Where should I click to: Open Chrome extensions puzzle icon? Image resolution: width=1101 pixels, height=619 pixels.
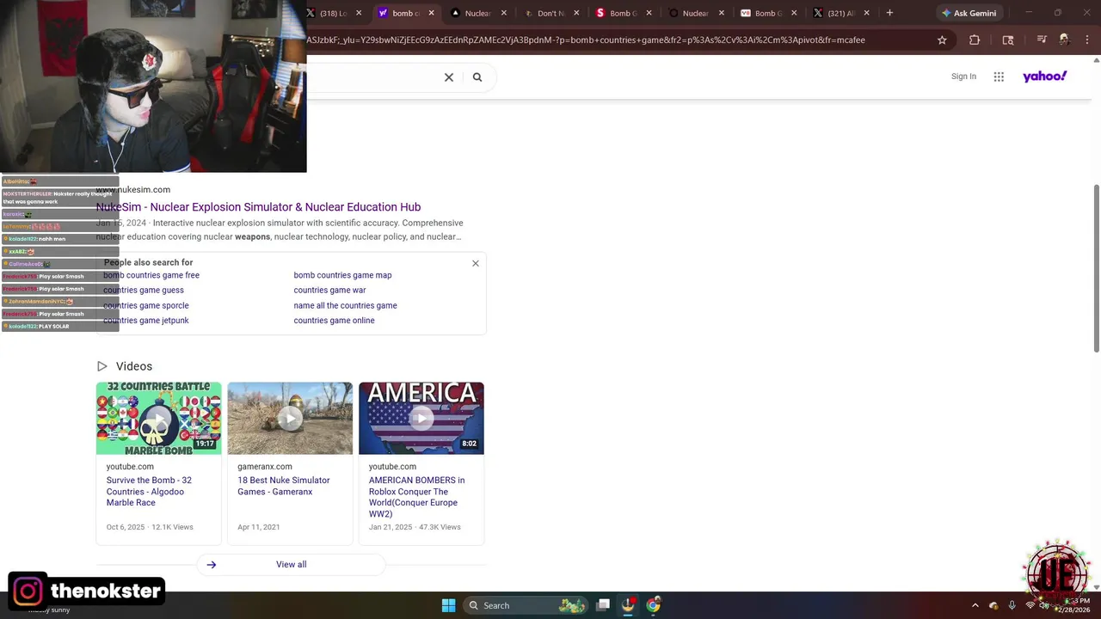point(975,40)
